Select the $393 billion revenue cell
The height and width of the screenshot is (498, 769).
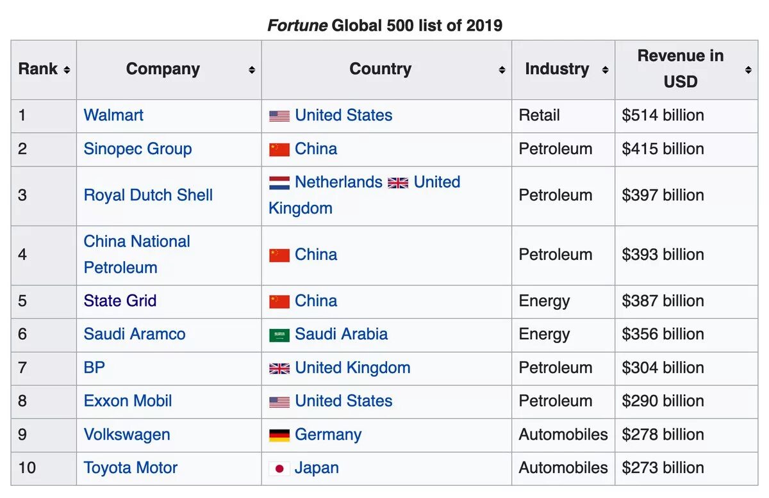click(x=686, y=255)
